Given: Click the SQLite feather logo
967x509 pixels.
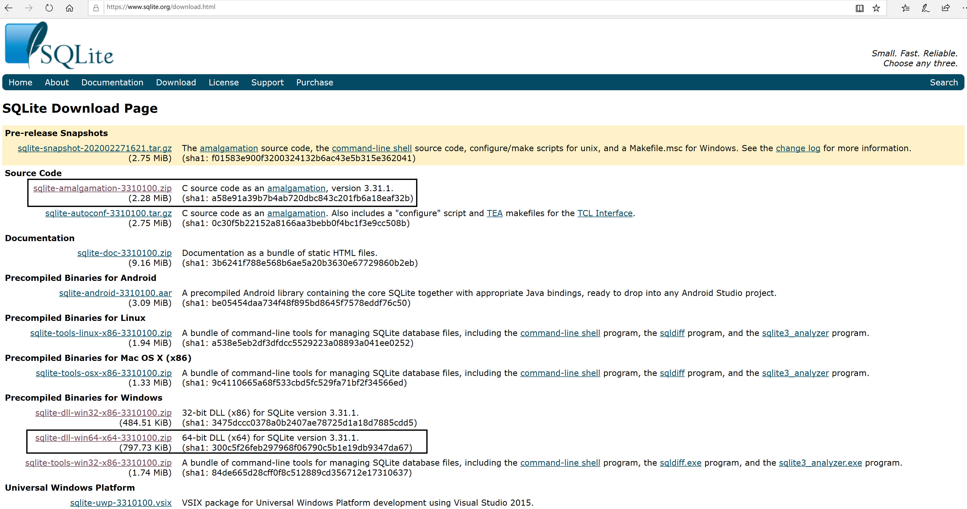Looking at the screenshot, I should click(59, 45).
